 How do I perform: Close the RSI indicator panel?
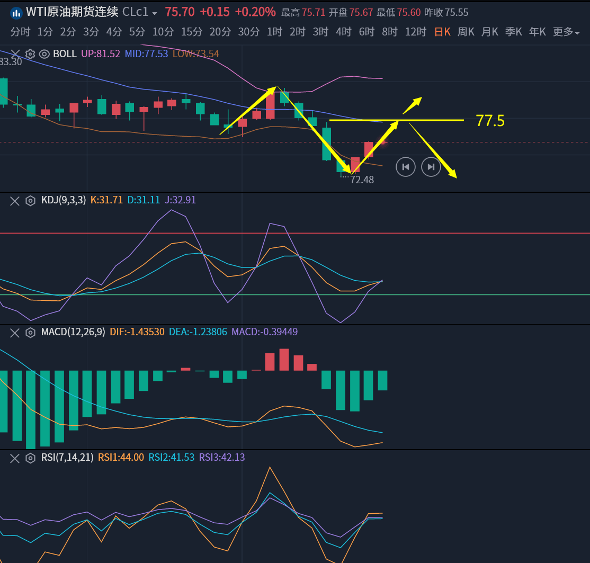click(15, 458)
